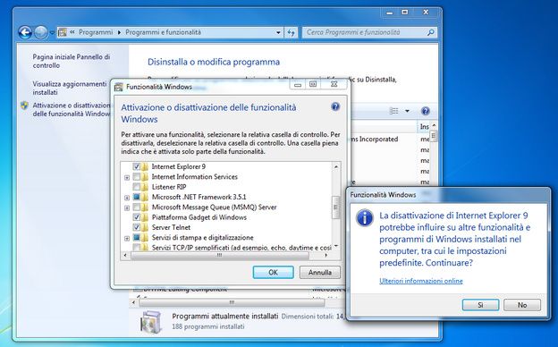Click No in the confirmation dialog
The width and height of the screenshot is (558, 347).
coord(522,305)
